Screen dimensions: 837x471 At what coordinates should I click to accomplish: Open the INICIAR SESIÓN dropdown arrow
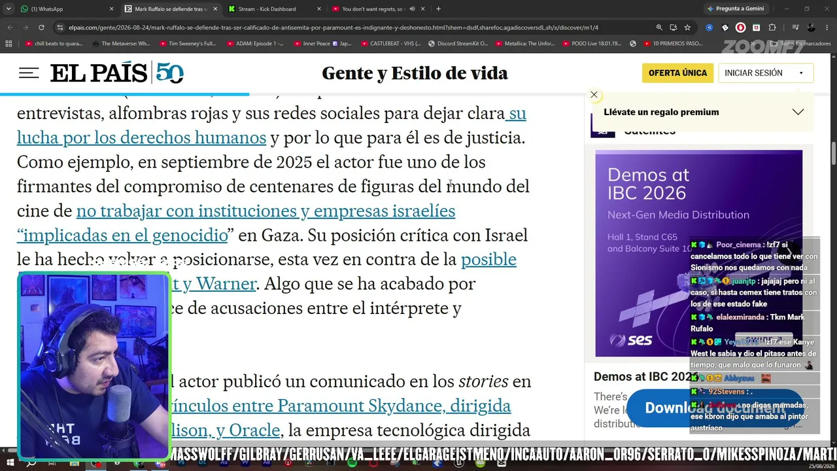[x=801, y=73]
